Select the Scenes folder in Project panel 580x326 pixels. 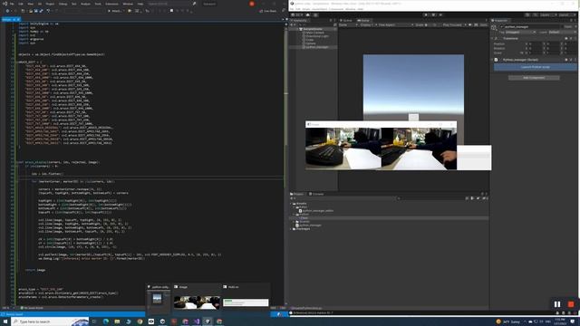(x=304, y=221)
